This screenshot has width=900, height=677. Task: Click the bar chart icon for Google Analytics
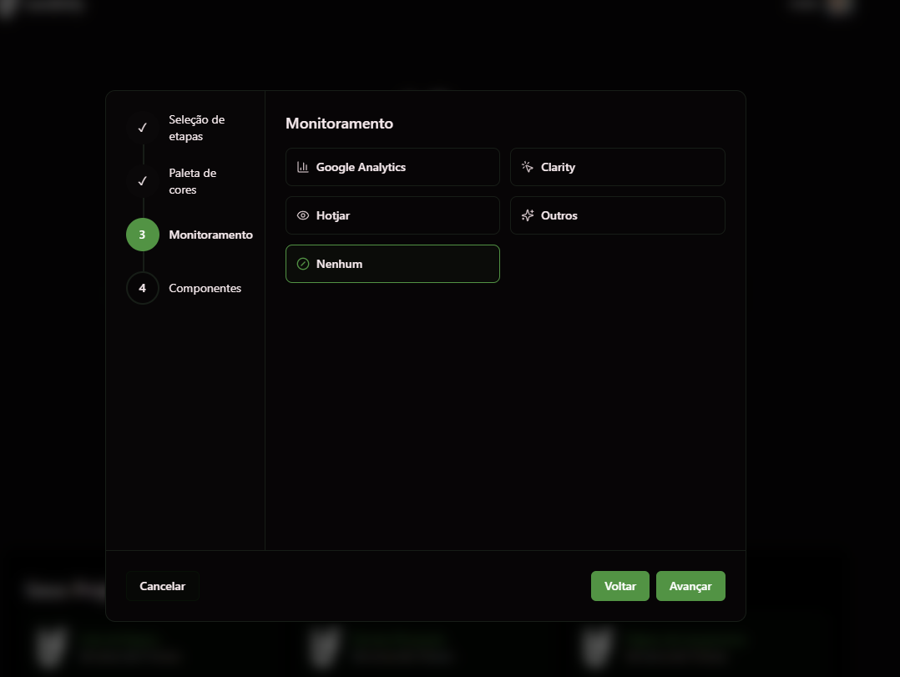(303, 167)
